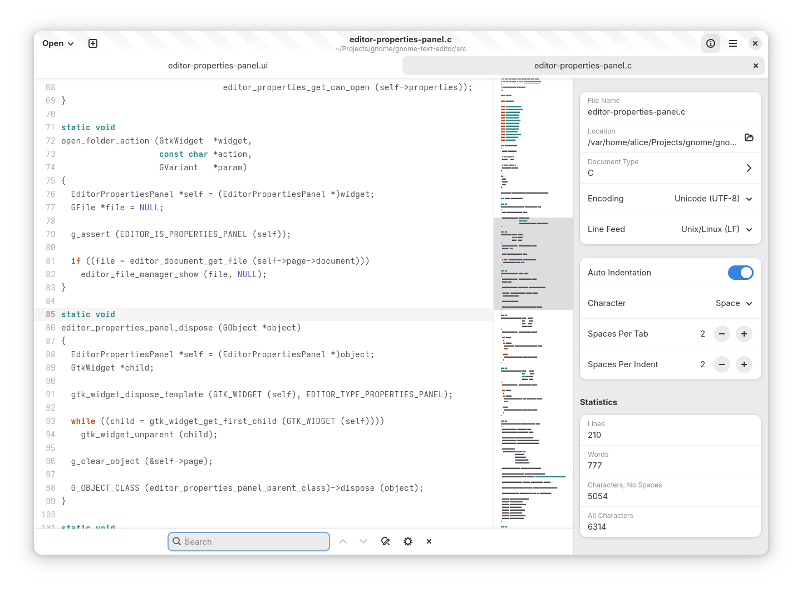Open the hamburger main menu
802x592 pixels.
(732, 43)
